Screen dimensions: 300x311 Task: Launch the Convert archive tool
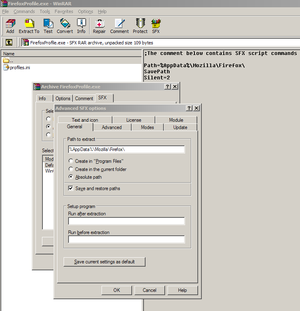click(65, 26)
